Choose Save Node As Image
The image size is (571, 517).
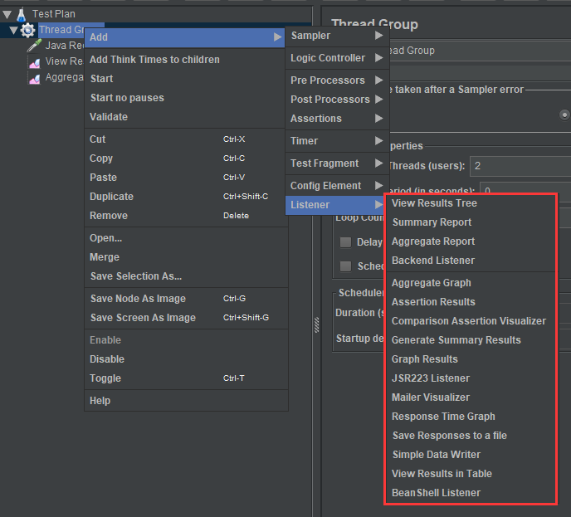[x=137, y=299]
